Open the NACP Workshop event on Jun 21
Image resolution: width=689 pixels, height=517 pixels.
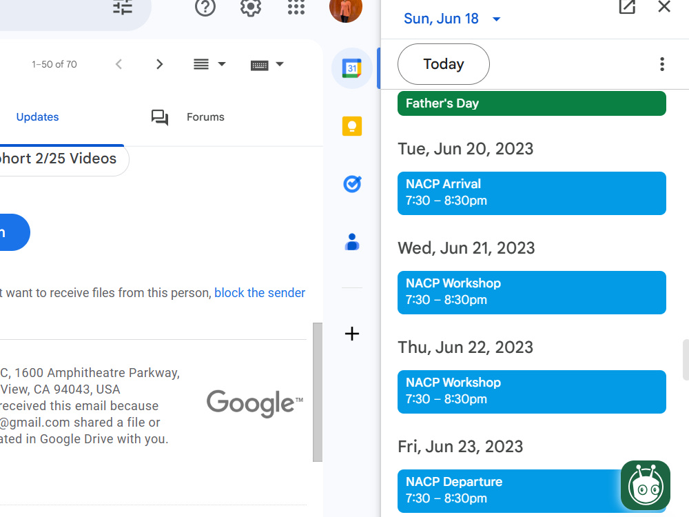532,293
